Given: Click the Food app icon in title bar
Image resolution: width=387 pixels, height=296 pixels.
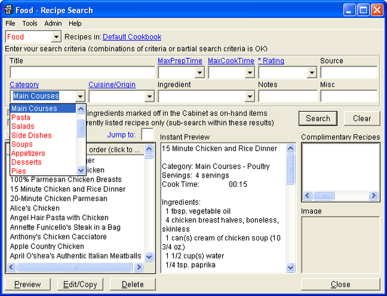Looking at the screenshot, I should point(9,10).
